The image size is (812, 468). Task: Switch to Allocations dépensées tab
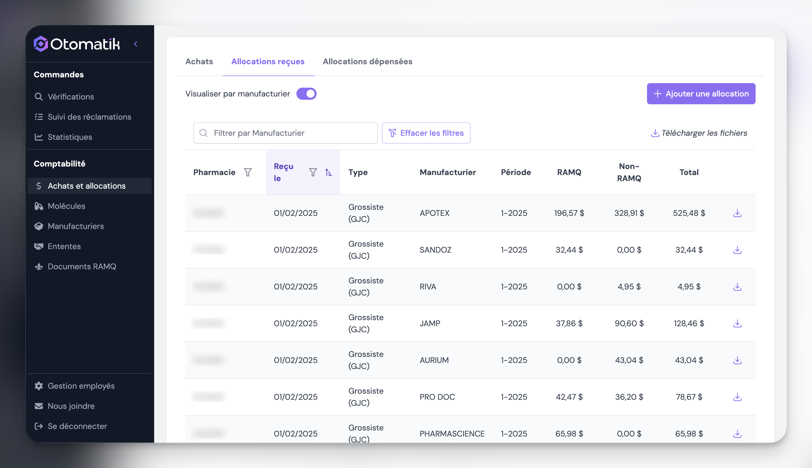click(367, 61)
